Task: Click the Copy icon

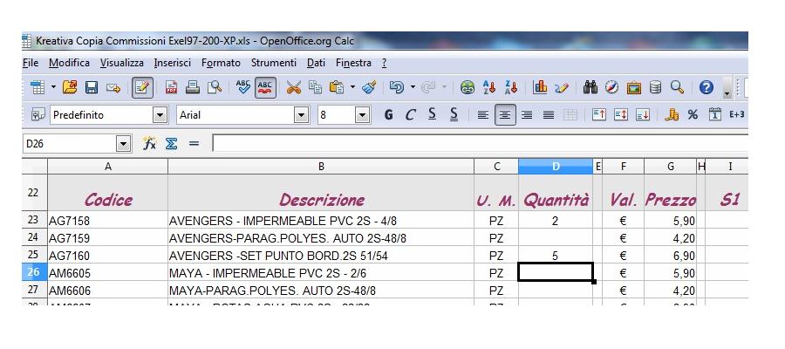Action: click(315, 87)
